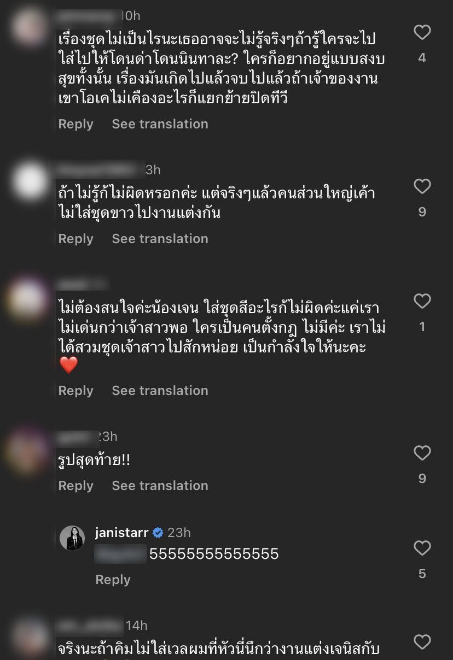Screen dimensions: 453x660
Task: Reply to the red heart emoji comment
Action: coord(75,391)
